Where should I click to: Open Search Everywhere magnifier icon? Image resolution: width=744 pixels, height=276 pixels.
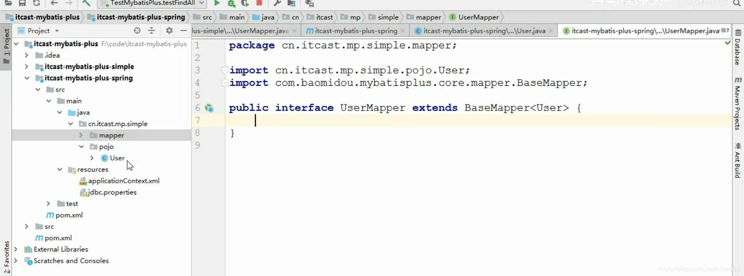(x=737, y=3)
